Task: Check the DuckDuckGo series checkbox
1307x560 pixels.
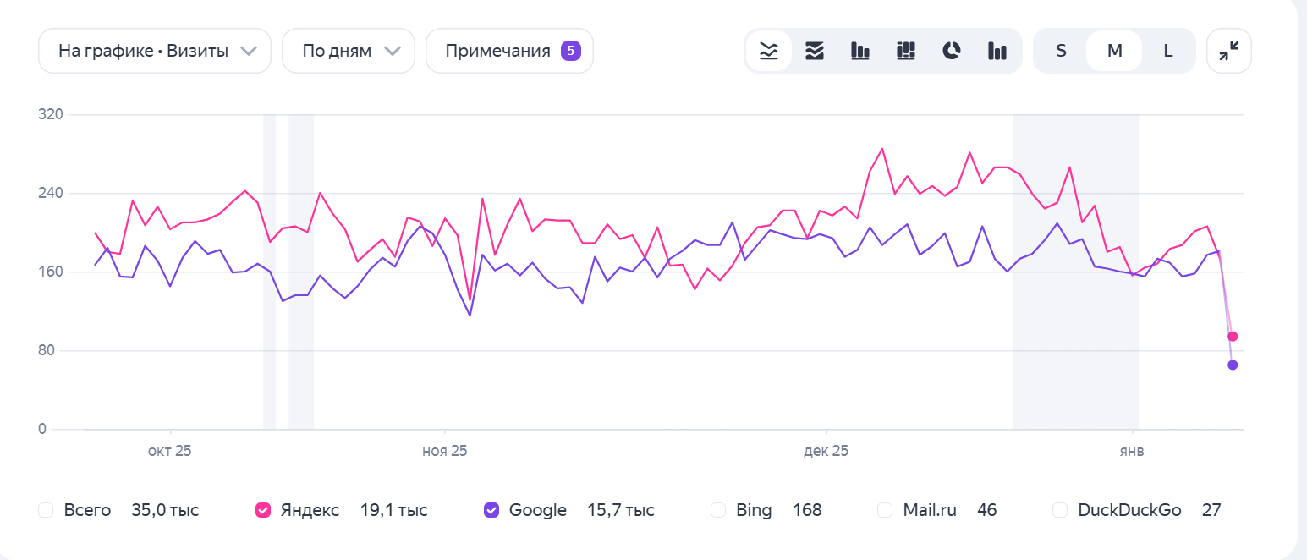Action: 1060,510
